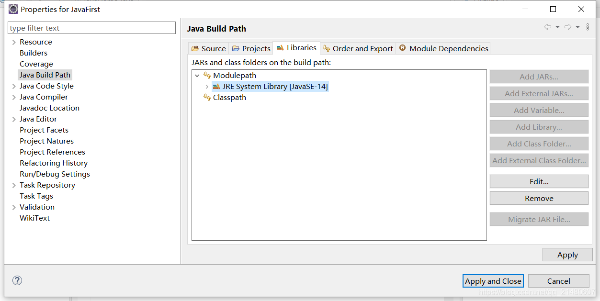Click the JRE System Library icon
Screen dimensions: 600x301
(x=216, y=87)
